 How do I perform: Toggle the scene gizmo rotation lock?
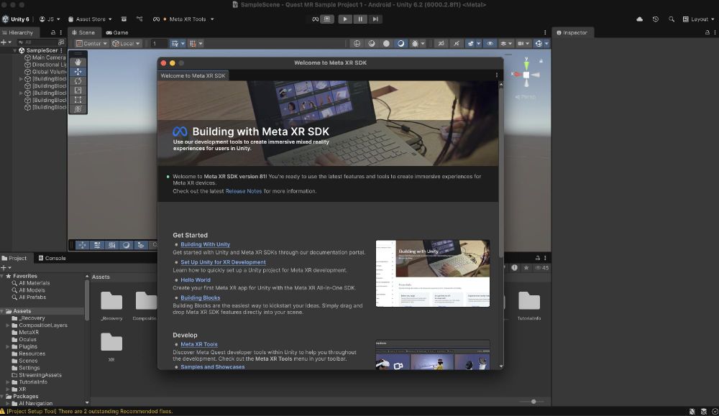[541, 60]
